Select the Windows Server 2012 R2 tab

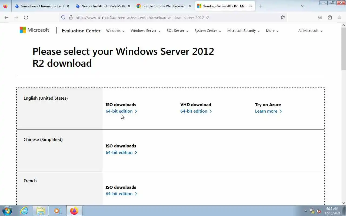[225, 6]
